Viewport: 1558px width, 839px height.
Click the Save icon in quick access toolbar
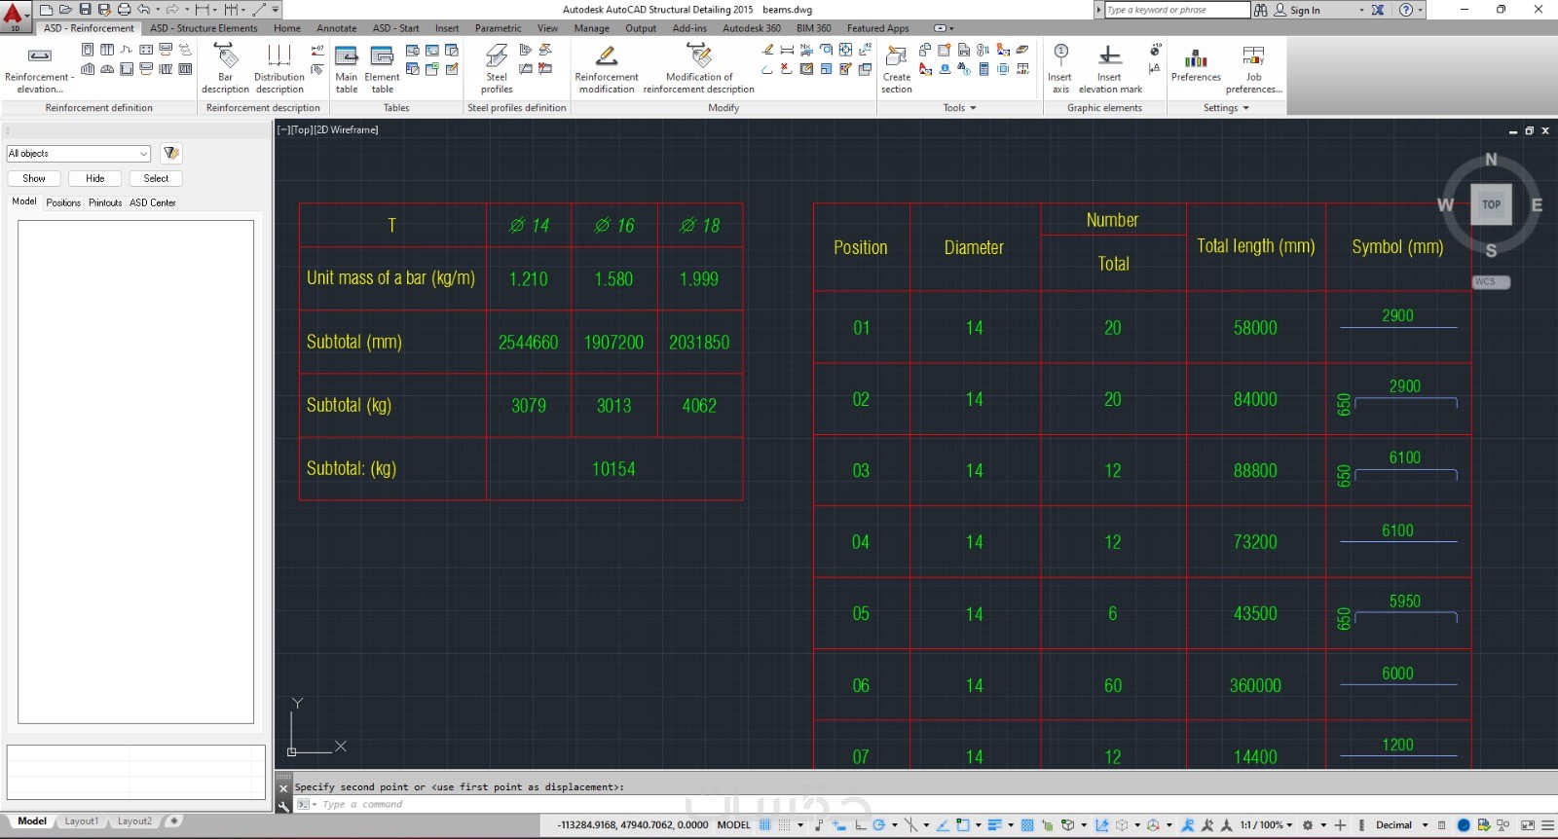click(85, 10)
